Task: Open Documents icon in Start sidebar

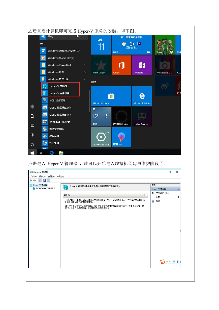Action: tap(32, 116)
